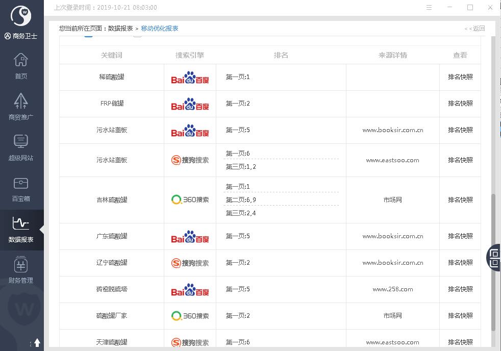The height and width of the screenshot is (351, 501).
Task: Open 财务管理 finance management icon
Action: [x=21, y=270]
